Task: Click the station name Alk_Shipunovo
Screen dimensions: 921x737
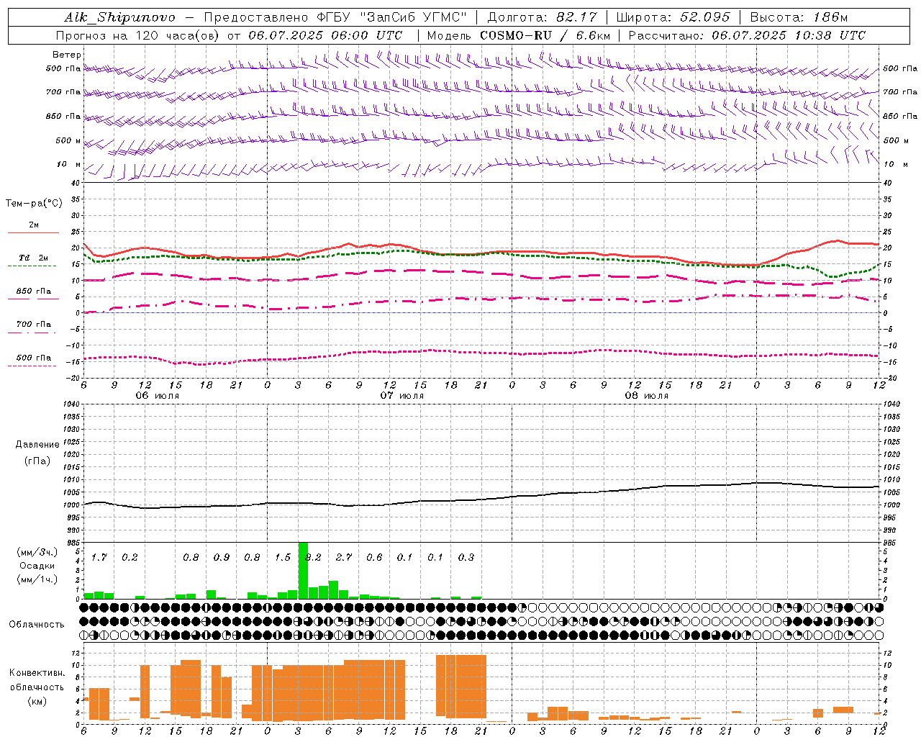Action: [119, 17]
